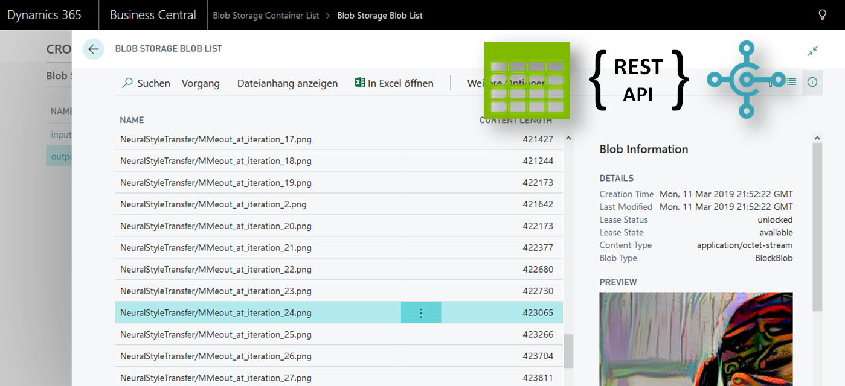Select MMeout_at_iteration_23.png row name
The image size is (845, 386).
216,291
